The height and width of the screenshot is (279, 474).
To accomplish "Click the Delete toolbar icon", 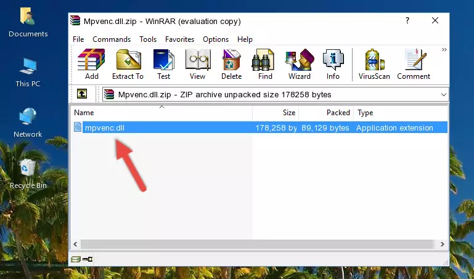I will tap(232, 64).
